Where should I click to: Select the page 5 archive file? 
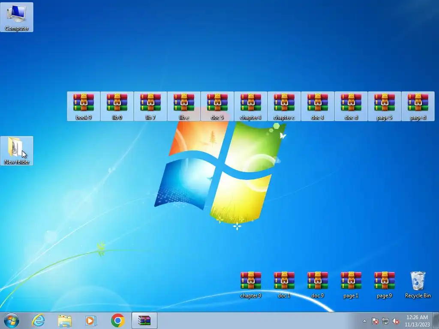(385, 106)
